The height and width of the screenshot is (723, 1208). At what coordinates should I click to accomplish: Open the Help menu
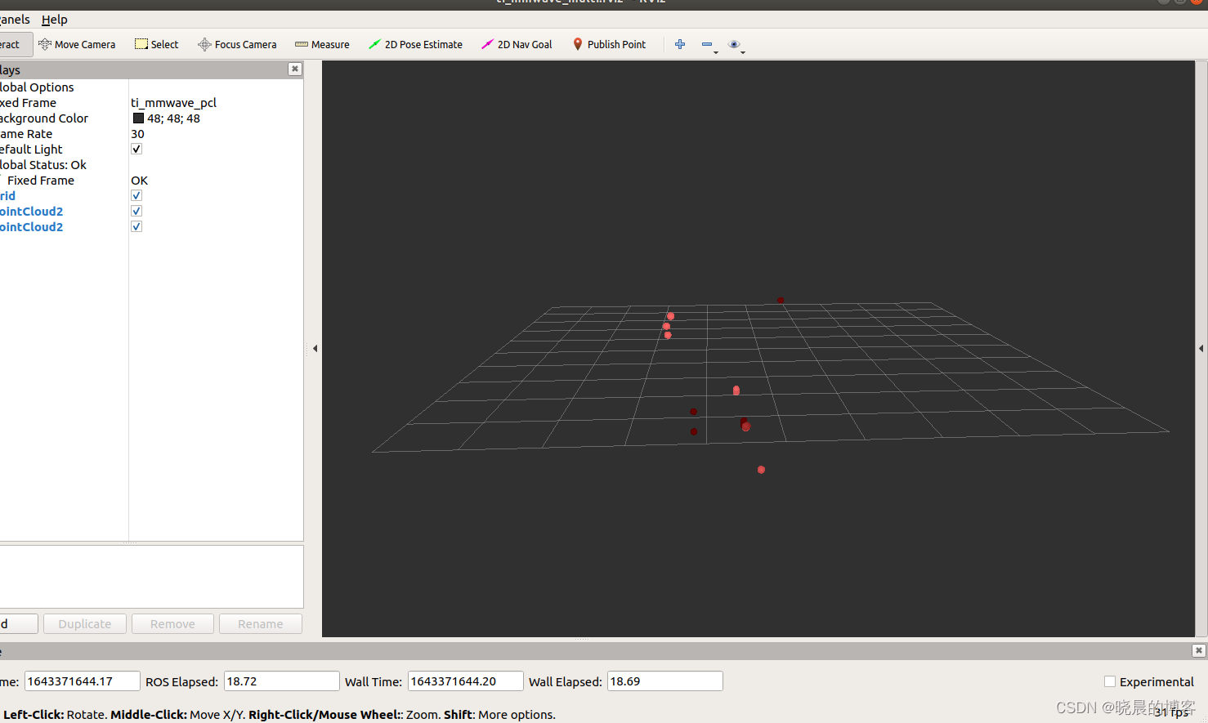(55, 20)
